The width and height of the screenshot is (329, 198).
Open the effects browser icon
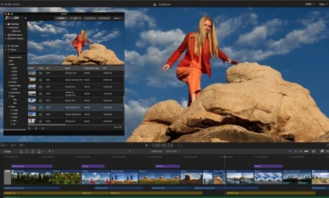(322, 151)
